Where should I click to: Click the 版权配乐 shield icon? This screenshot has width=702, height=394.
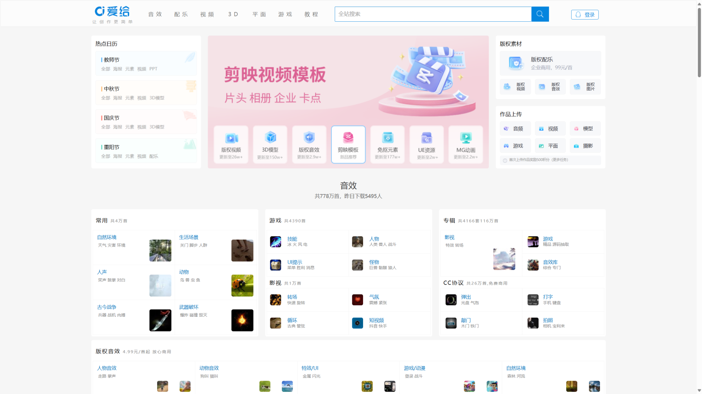click(516, 63)
